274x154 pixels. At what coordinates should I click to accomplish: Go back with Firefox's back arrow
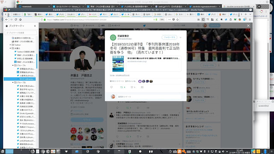pos(7,20)
